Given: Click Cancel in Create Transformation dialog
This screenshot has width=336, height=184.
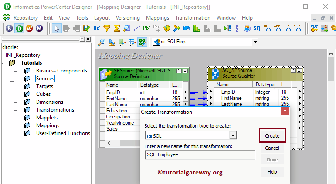Looking at the screenshot, I should point(272,148).
